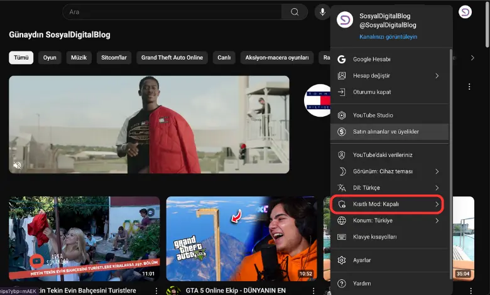Open Kısıtlı Mod: Kapalı option
Viewport: 490px width, 295px height.
pos(389,204)
